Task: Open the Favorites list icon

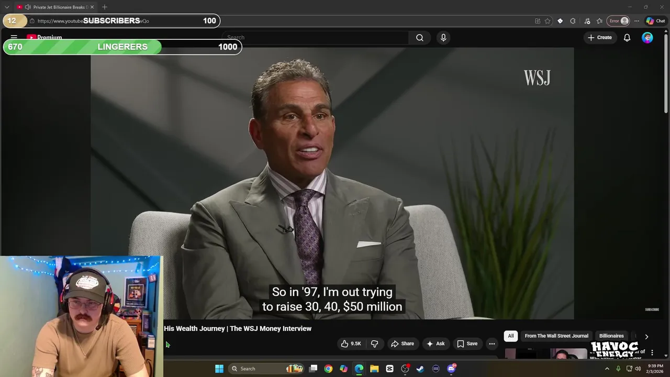Action: point(599,21)
